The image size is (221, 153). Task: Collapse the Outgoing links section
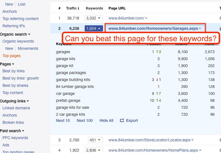(x=28, y=101)
